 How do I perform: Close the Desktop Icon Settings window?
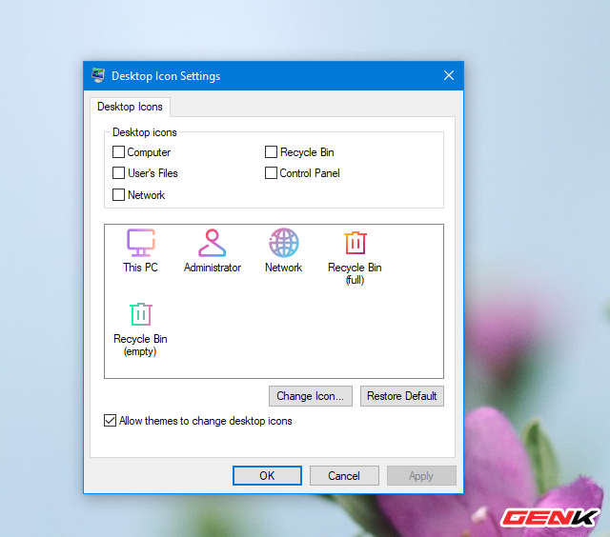pyautogui.click(x=448, y=75)
